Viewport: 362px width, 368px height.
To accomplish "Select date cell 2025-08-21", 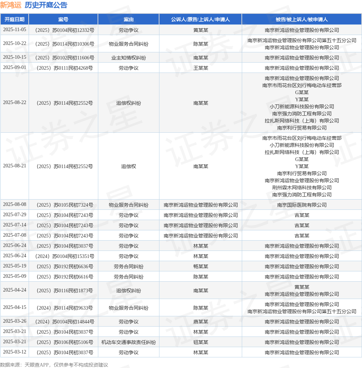I will coord(14,166).
